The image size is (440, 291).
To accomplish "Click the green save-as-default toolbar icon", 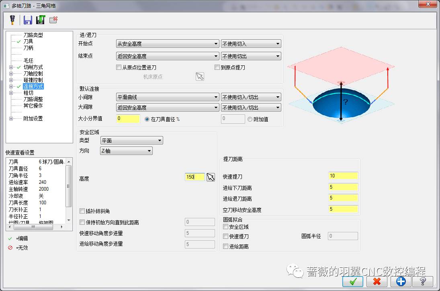I will click(41, 20).
